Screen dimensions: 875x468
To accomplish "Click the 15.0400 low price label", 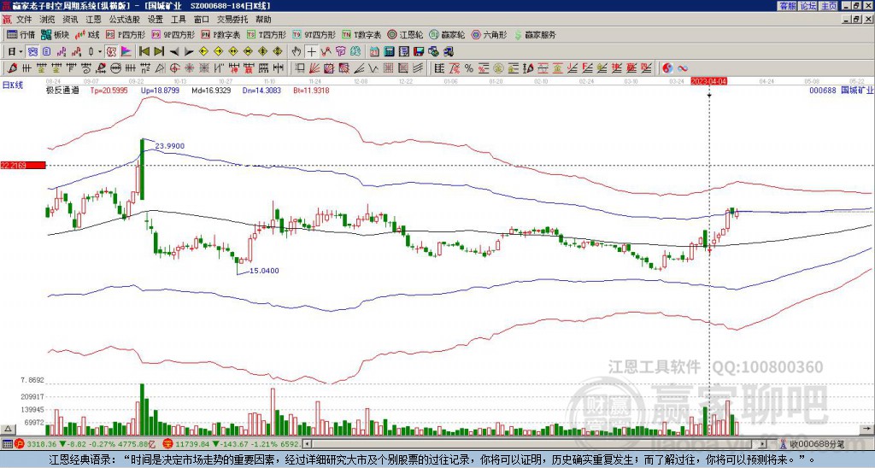I will point(264,271).
